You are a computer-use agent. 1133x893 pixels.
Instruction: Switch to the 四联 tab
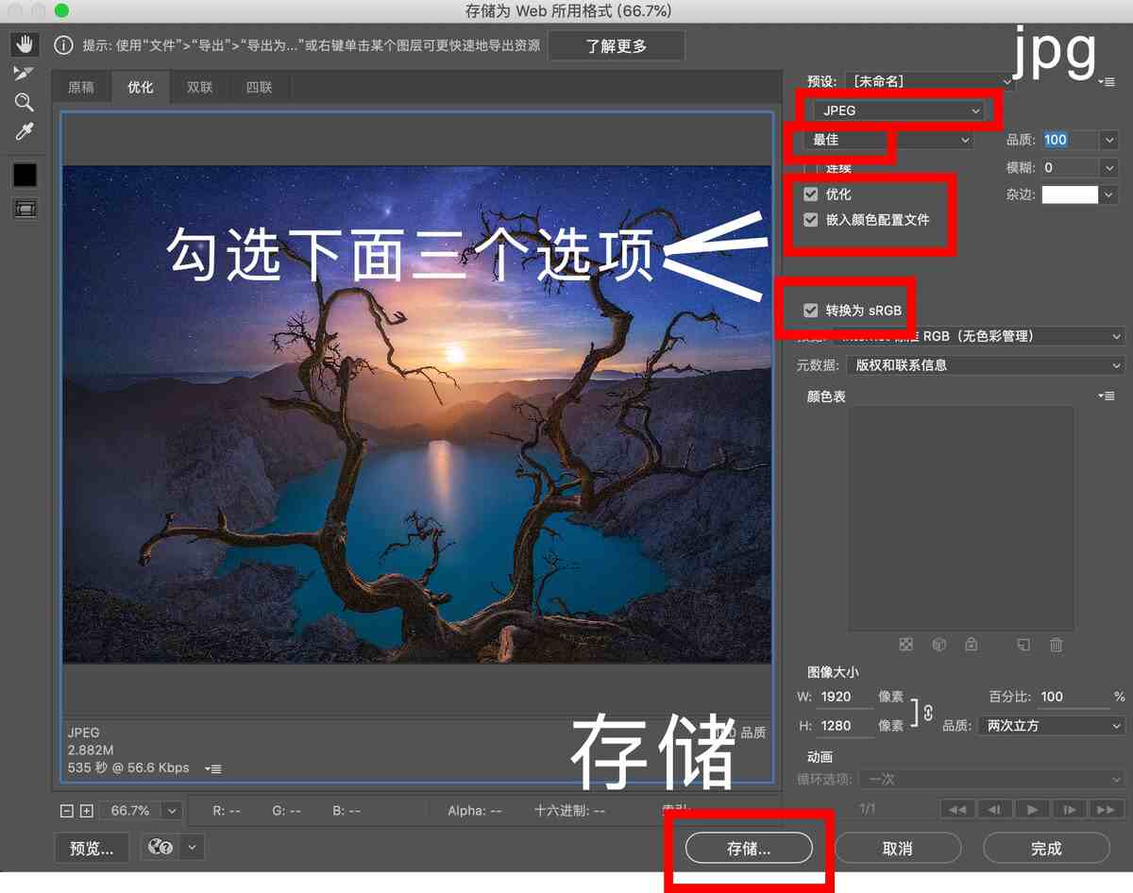pos(259,88)
